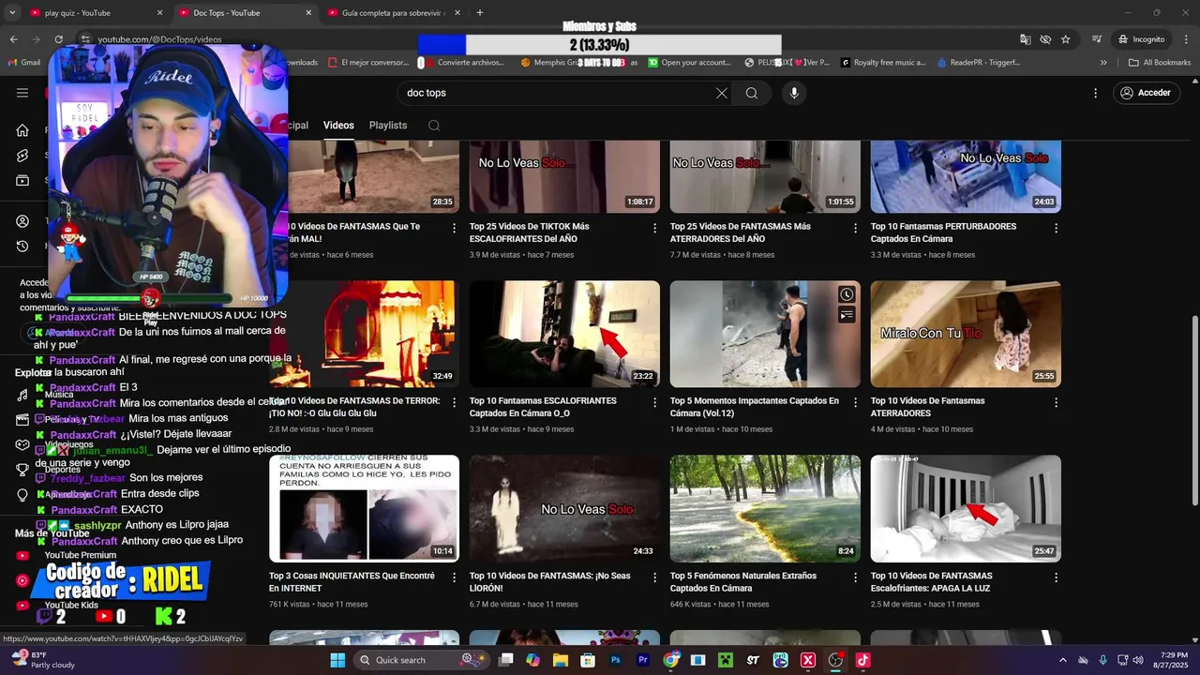
Task: Open the tab search dropdown arrow
Action: 12,13
